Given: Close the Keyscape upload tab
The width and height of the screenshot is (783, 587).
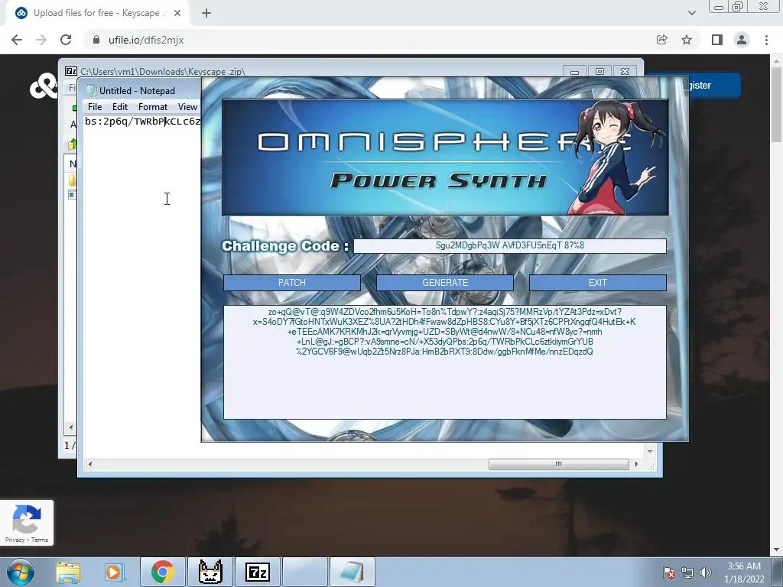Looking at the screenshot, I should (x=177, y=13).
